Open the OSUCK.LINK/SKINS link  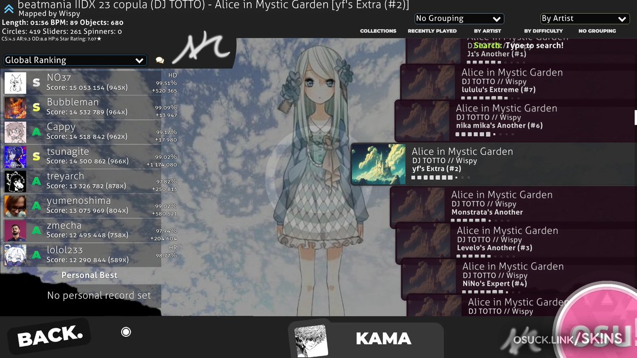[567, 339]
